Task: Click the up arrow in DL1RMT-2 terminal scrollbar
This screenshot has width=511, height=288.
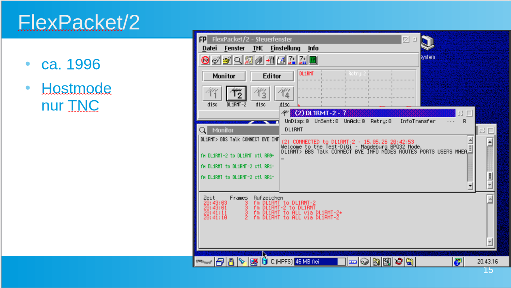Action: [470, 140]
